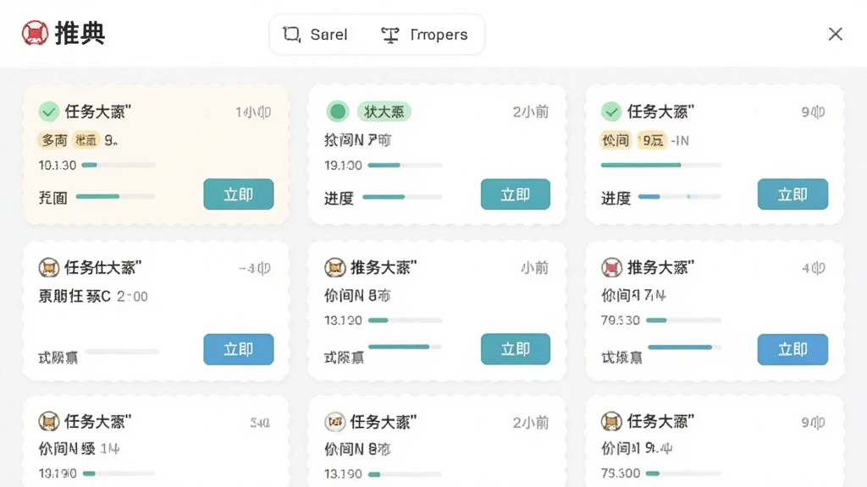Image resolution: width=867 pixels, height=487 pixels.
Task: Click the 任务仕大添 card title
Action: tap(102, 268)
